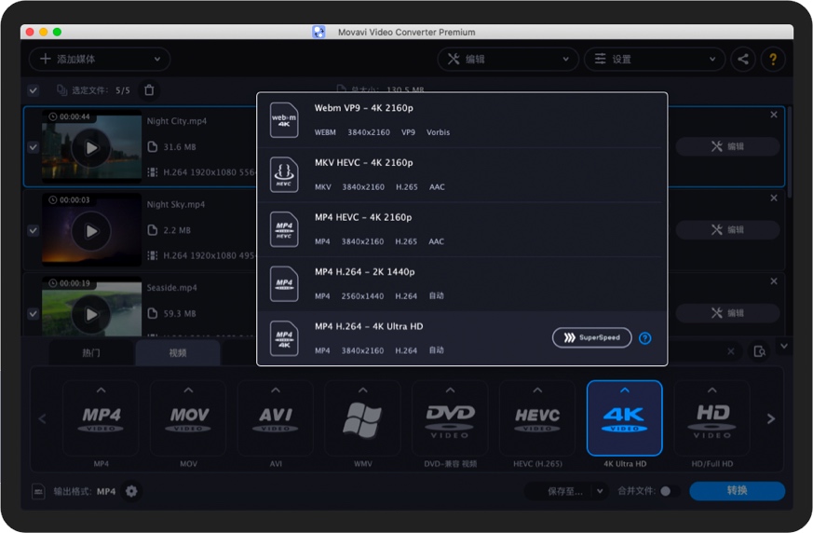This screenshot has height=533, width=813.
Task: Uncheck the Seaside.mp4 checkbox
Action: pos(34,314)
